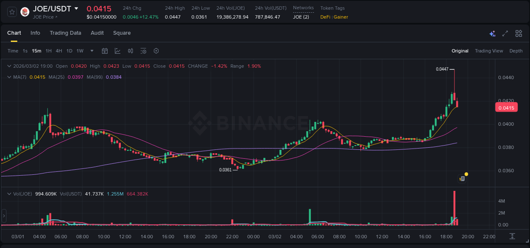Open the chart layout grid icon
This screenshot has height=248, width=530.
pos(519,33)
